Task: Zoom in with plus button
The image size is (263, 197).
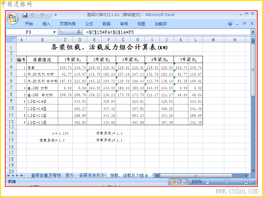Action: (x=246, y=182)
